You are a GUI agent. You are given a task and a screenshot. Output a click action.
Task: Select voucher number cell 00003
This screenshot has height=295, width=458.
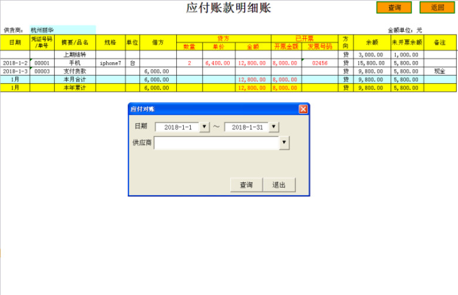click(x=42, y=71)
